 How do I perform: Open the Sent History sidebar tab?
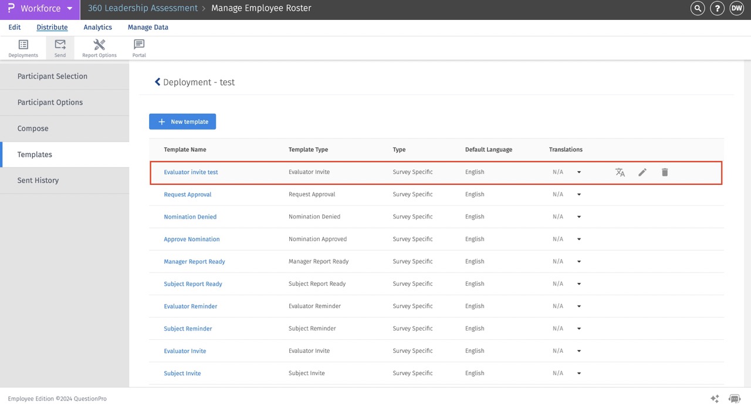click(38, 180)
